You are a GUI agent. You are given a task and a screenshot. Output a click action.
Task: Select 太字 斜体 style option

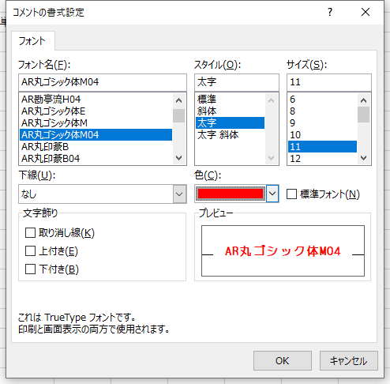pyautogui.click(x=218, y=135)
